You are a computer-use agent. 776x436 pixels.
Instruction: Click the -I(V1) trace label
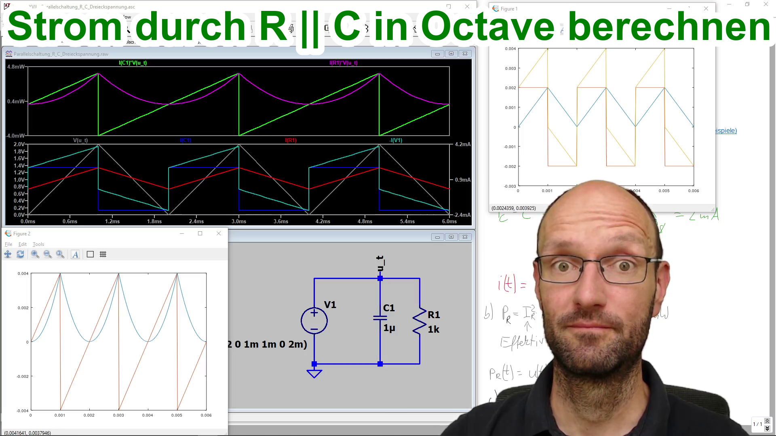[395, 140]
